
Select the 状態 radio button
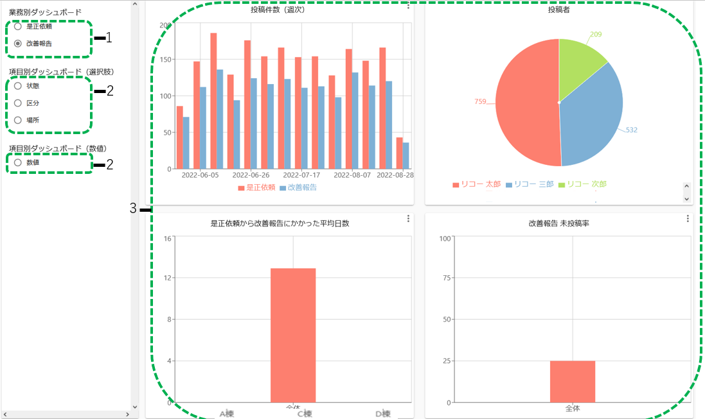[18, 86]
